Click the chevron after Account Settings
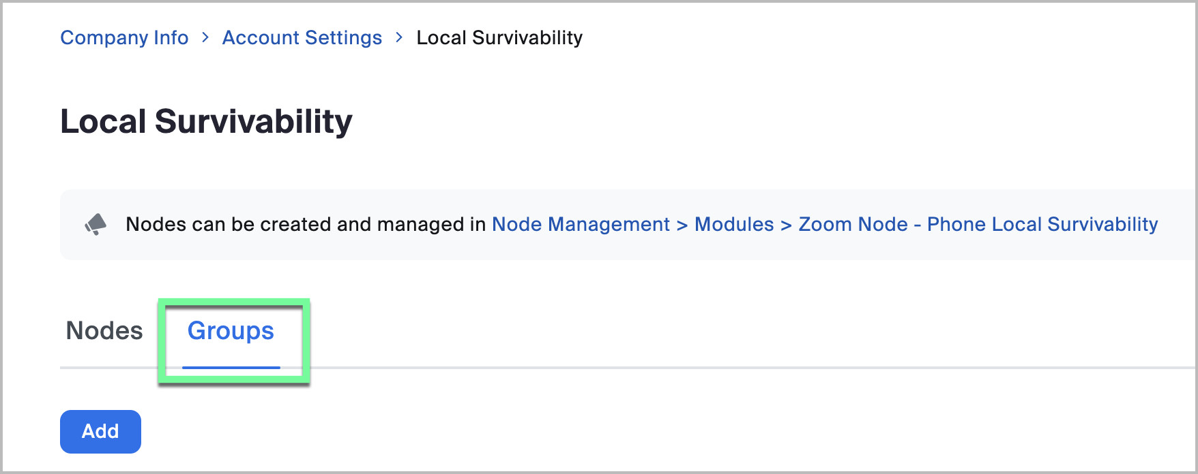 click(x=399, y=37)
